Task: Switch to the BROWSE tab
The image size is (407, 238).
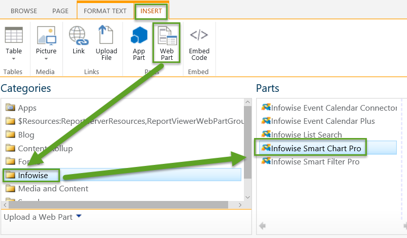Action: 24,11
